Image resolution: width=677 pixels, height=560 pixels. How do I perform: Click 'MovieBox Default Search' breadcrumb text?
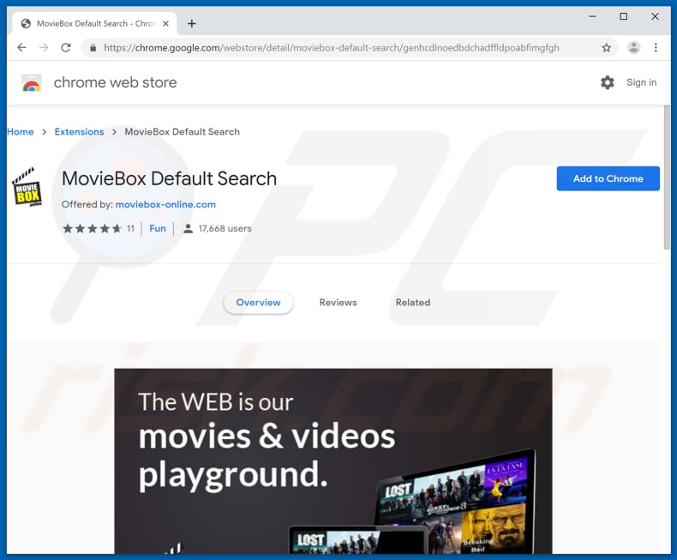[x=183, y=132]
